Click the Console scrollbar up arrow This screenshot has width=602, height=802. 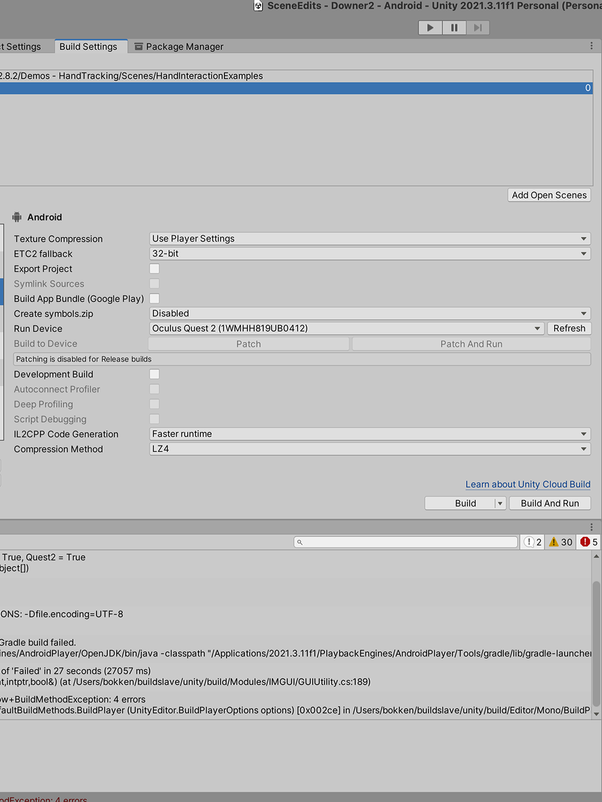[596, 556]
